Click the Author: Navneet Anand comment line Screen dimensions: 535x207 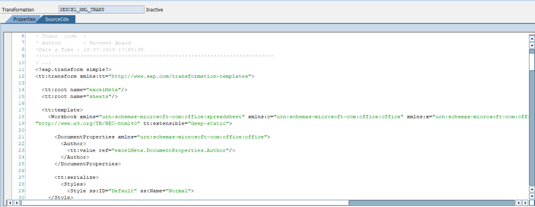click(x=83, y=43)
